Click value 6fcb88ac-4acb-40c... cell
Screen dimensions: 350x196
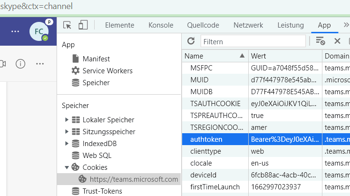pos(285,175)
